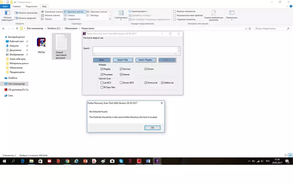293x184 pixels.
Task: Open Skype from taskbar
Action: 121,161
